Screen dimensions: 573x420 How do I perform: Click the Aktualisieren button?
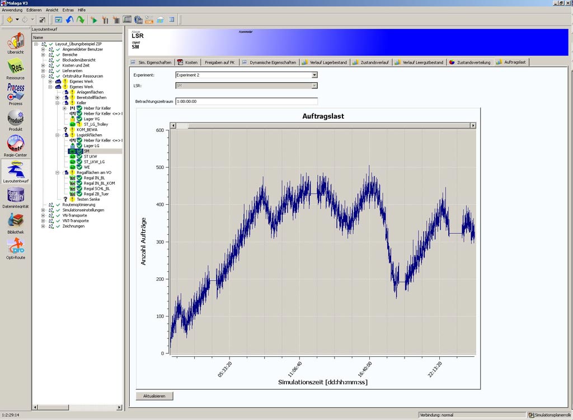154,396
